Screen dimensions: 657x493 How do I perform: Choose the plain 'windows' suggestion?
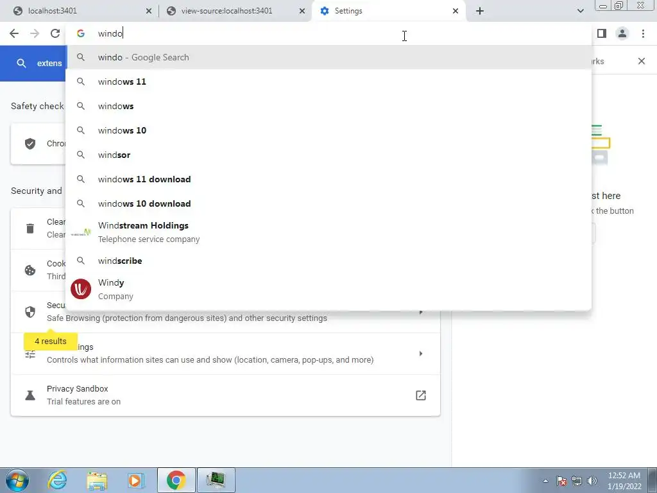[x=328, y=106]
